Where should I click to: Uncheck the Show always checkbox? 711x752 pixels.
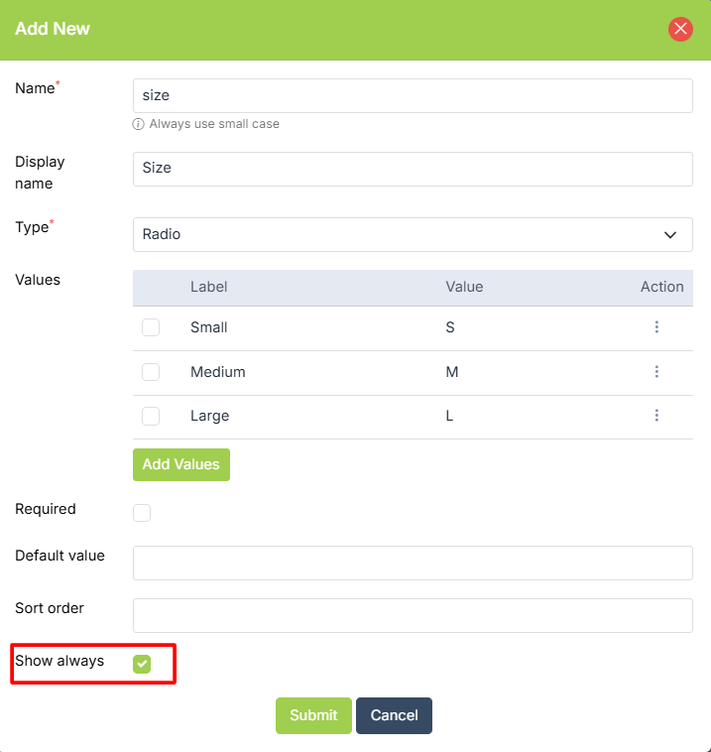point(142,664)
